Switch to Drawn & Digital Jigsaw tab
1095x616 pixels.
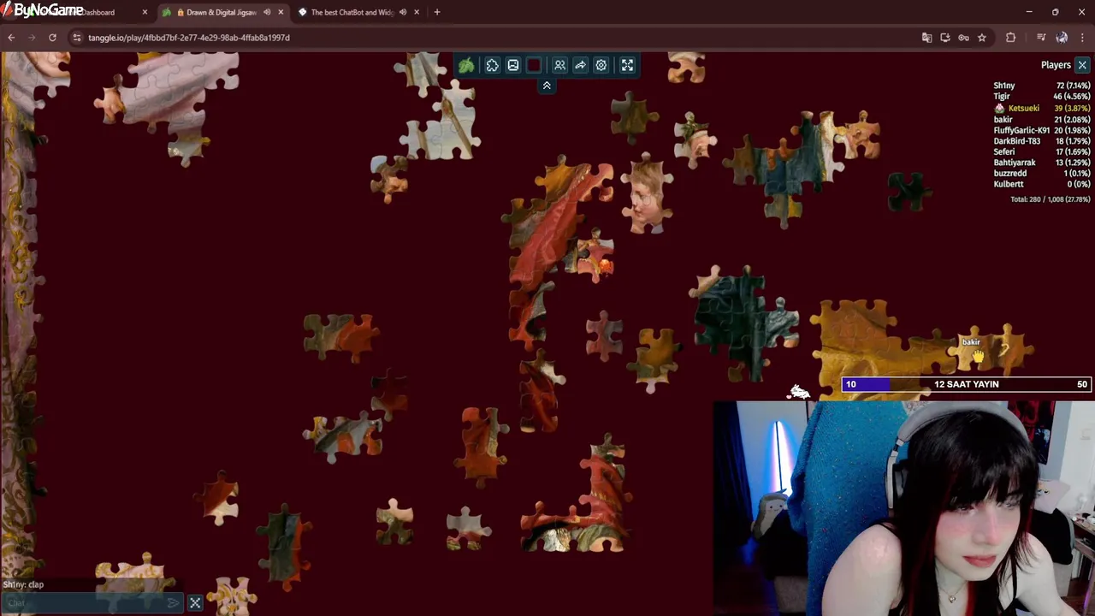(222, 12)
